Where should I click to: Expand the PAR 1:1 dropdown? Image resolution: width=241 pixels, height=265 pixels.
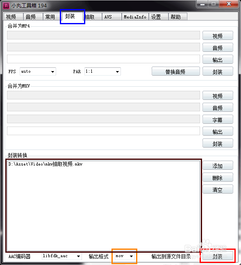(x=102, y=71)
